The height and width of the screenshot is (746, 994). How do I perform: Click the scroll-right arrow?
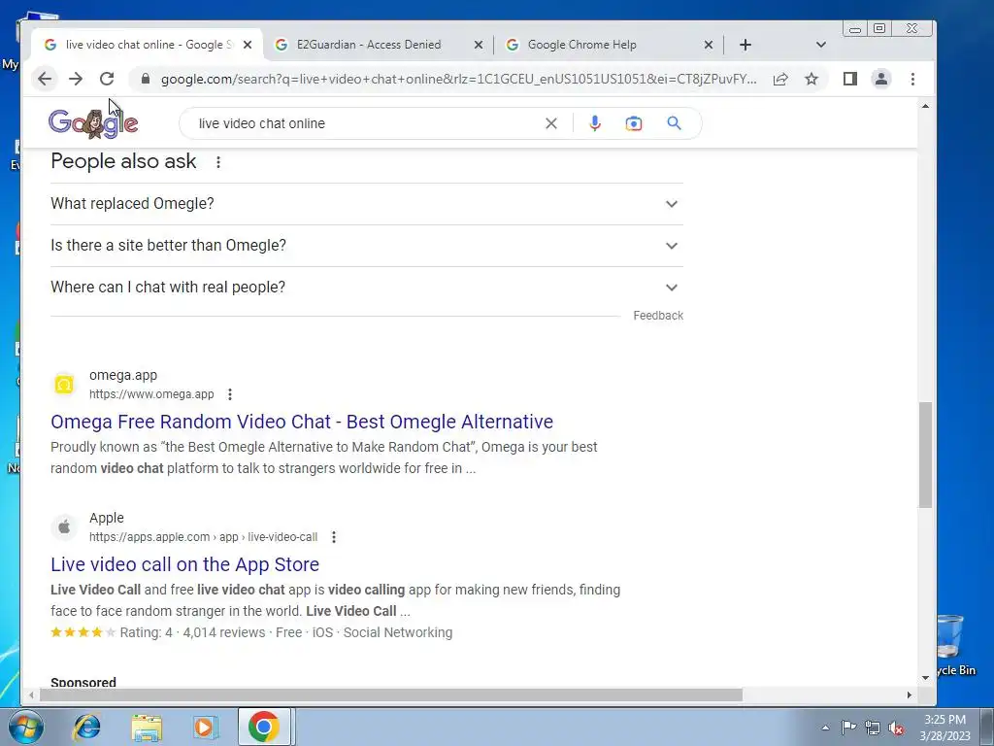[909, 695]
